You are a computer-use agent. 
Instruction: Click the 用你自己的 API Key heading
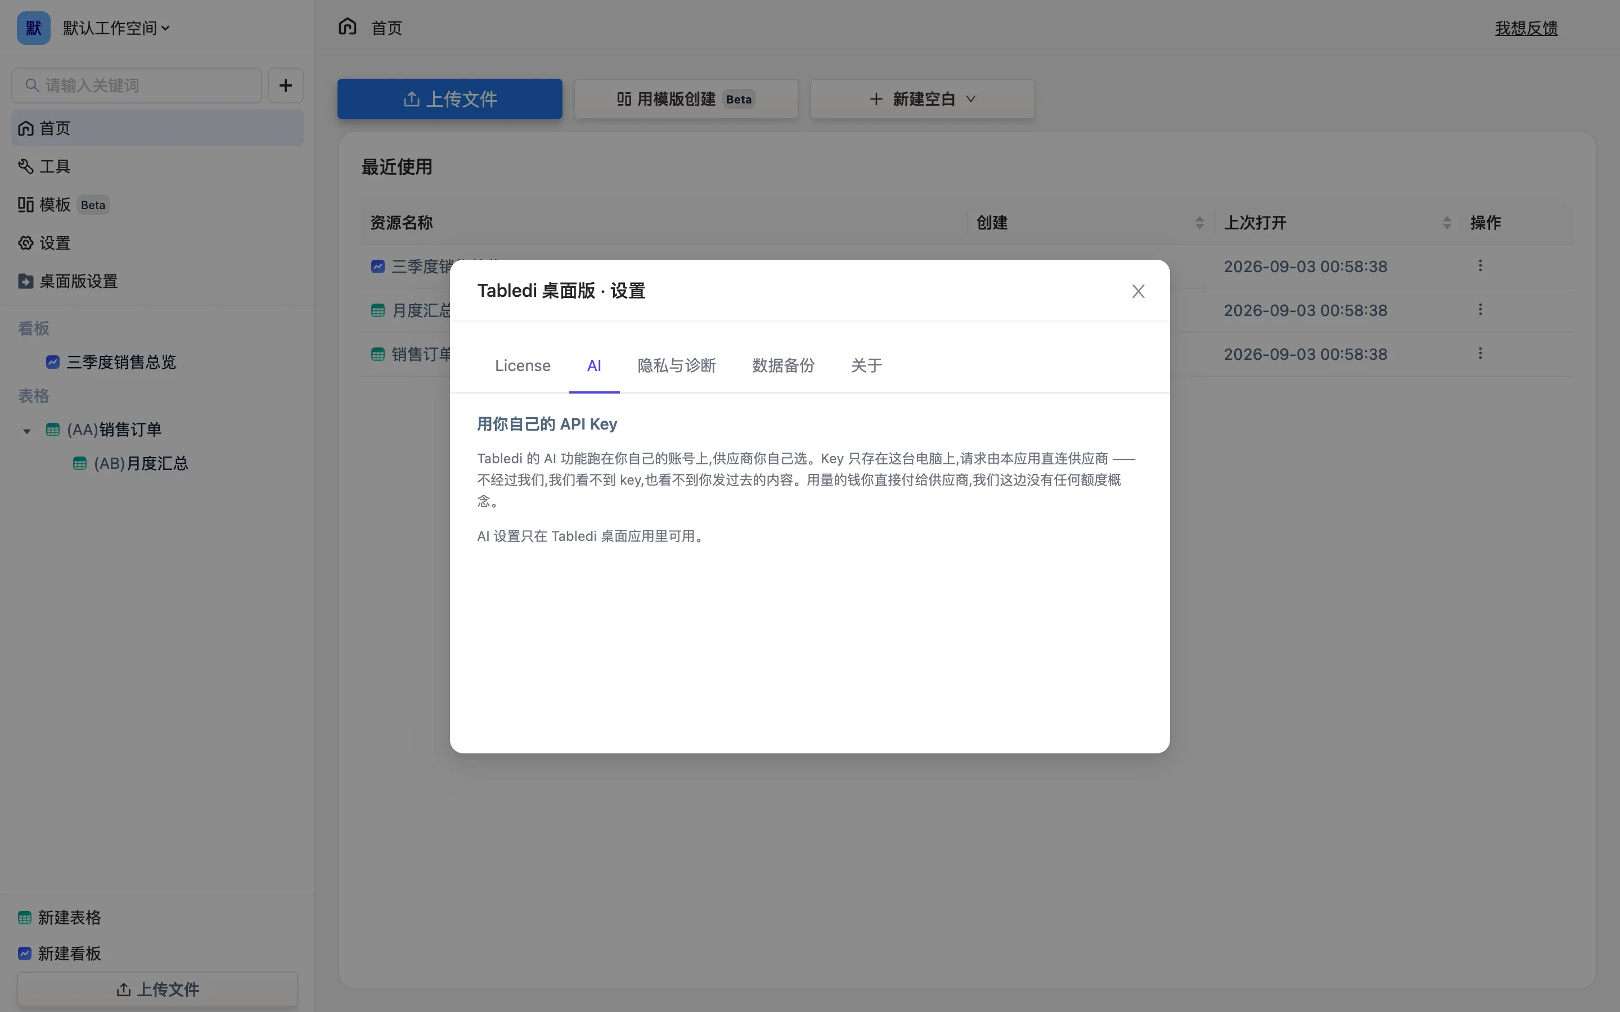[547, 424]
